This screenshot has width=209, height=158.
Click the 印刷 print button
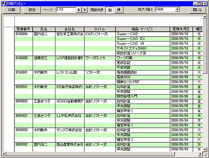tap(12, 10)
